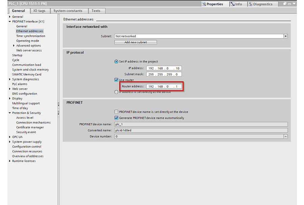
Task: Expand the Advanced options node
Action: [14, 46]
